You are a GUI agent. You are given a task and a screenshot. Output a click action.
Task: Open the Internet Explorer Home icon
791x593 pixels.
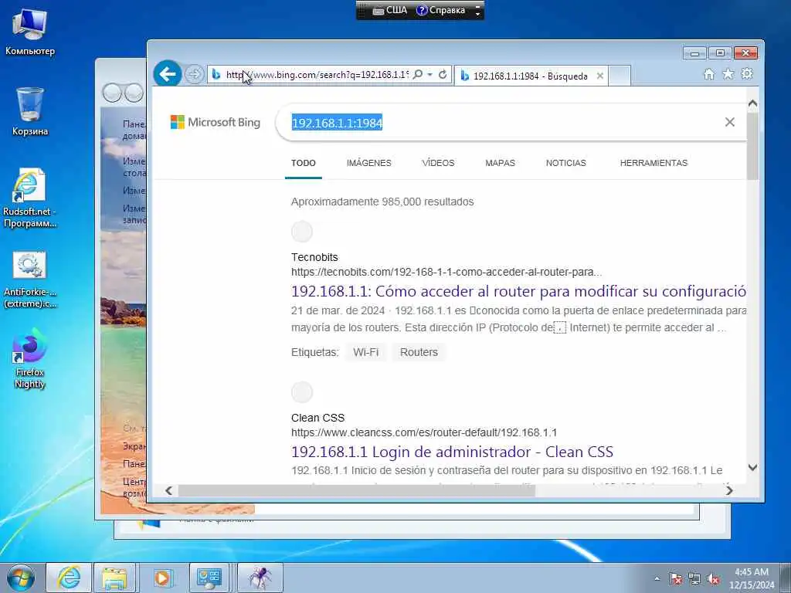pyautogui.click(x=709, y=75)
